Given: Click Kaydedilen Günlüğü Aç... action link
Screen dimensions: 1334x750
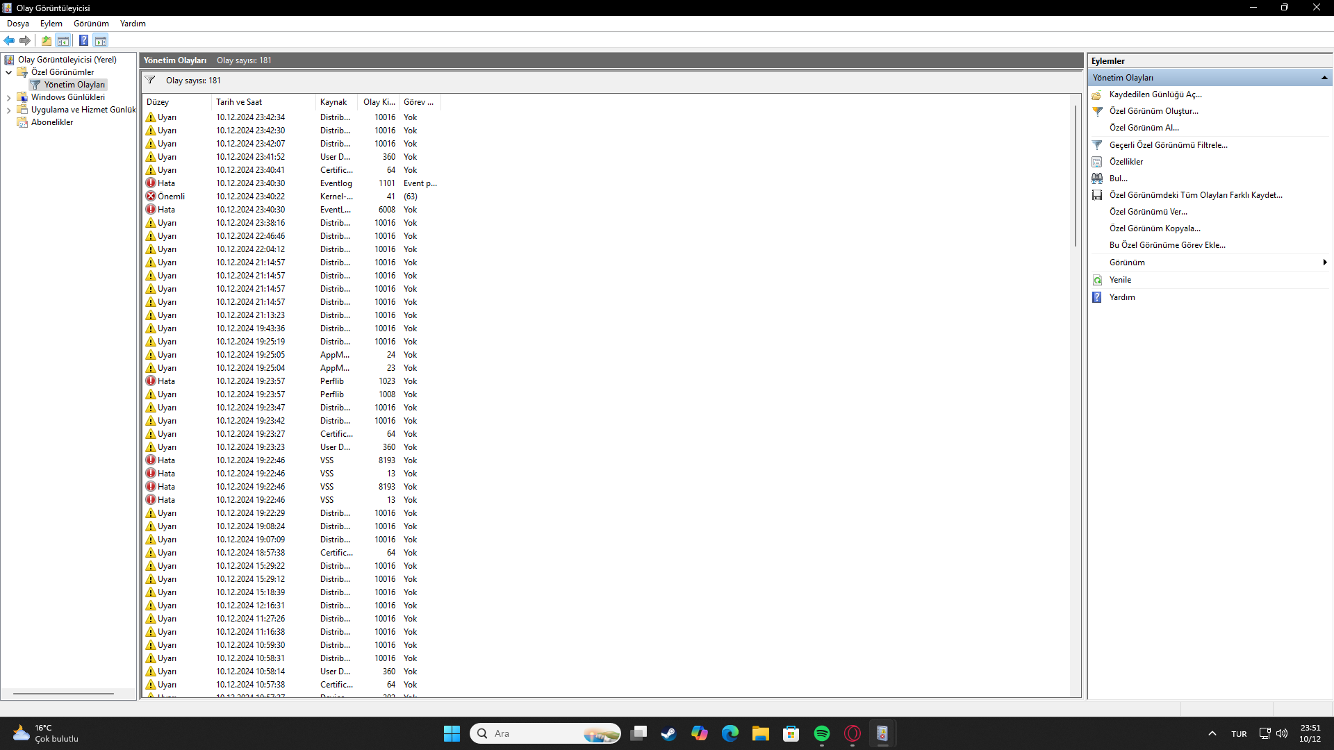Looking at the screenshot, I should coord(1155,94).
